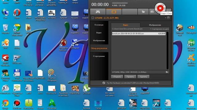Select the bandicam 2014-08-04 avi file row
Screen dimensions: 197x110
[139, 34]
